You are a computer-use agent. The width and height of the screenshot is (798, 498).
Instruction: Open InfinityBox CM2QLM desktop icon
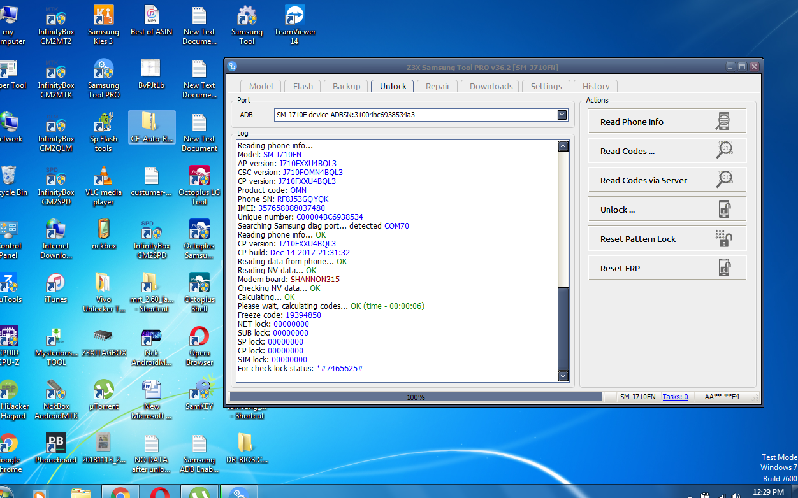coord(55,132)
